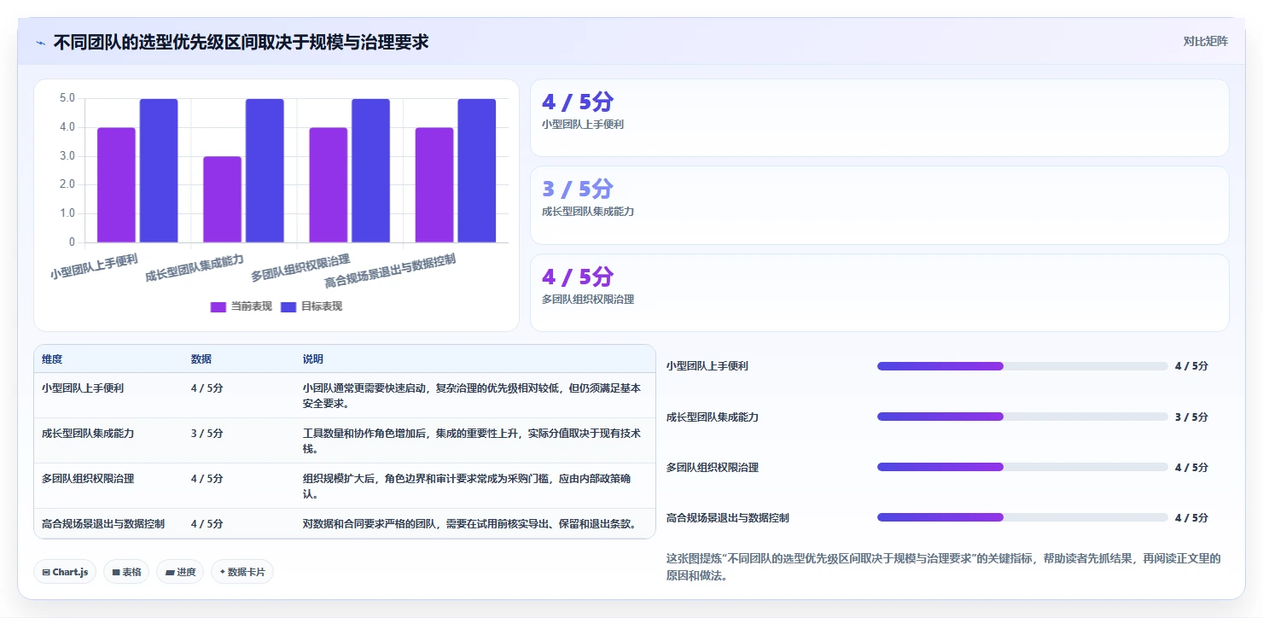Click the lightning icon beside the header title

point(40,42)
